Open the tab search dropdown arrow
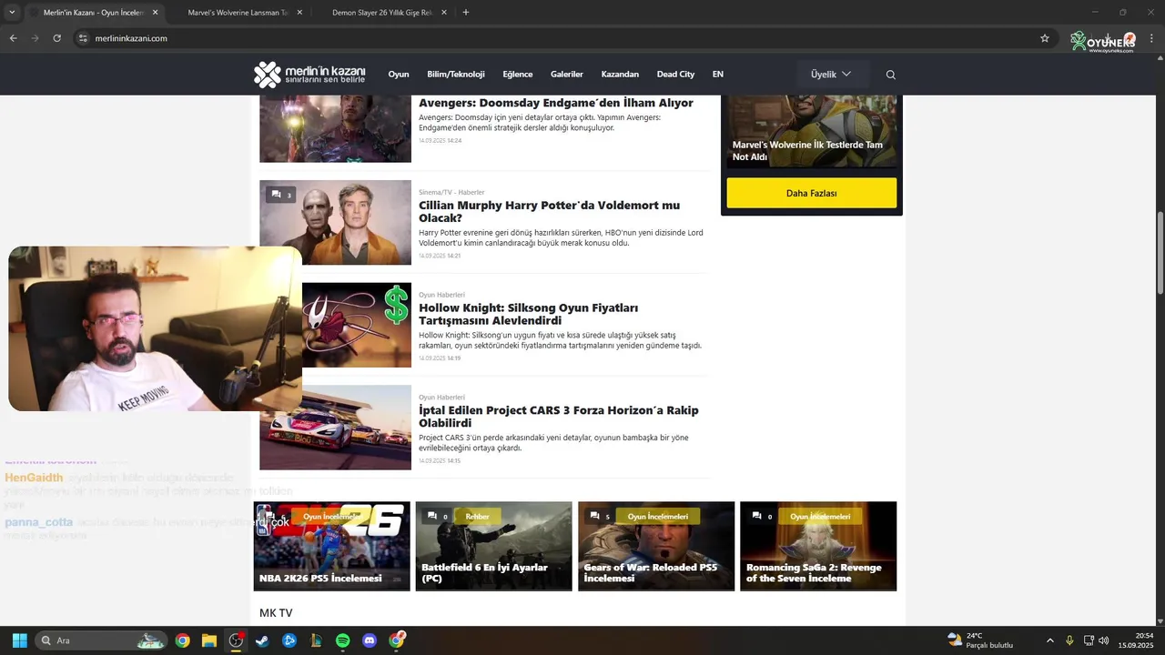The height and width of the screenshot is (655, 1165). (11, 13)
